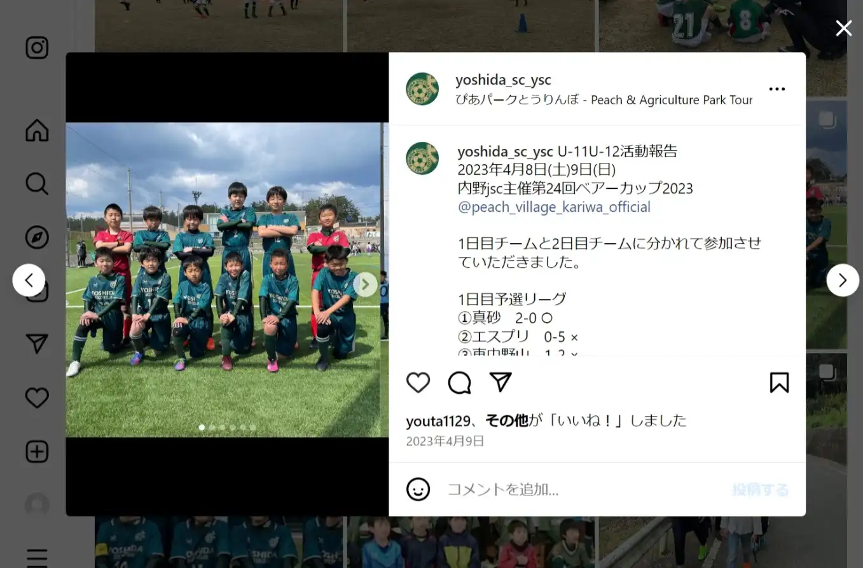The height and width of the screenshot is (568, 863).
Task: Share post via paper-plane icon under caption
Action: (501, 382)
